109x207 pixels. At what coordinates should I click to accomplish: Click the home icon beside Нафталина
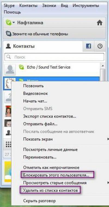pyautogui.click(x=100, y=23)
